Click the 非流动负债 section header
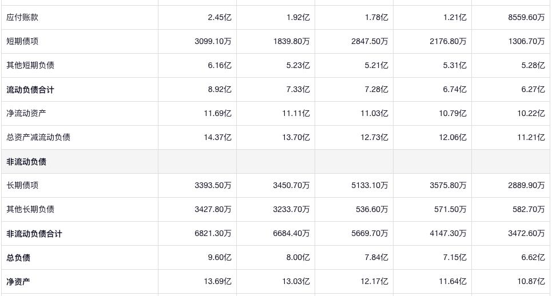 [x=26, y=162]
